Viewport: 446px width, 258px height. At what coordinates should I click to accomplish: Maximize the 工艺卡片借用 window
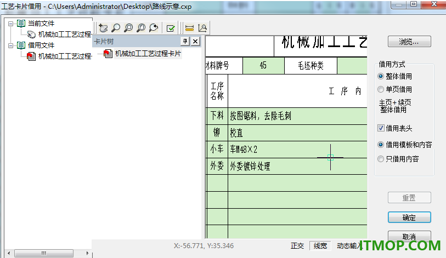tap(414, 4)
